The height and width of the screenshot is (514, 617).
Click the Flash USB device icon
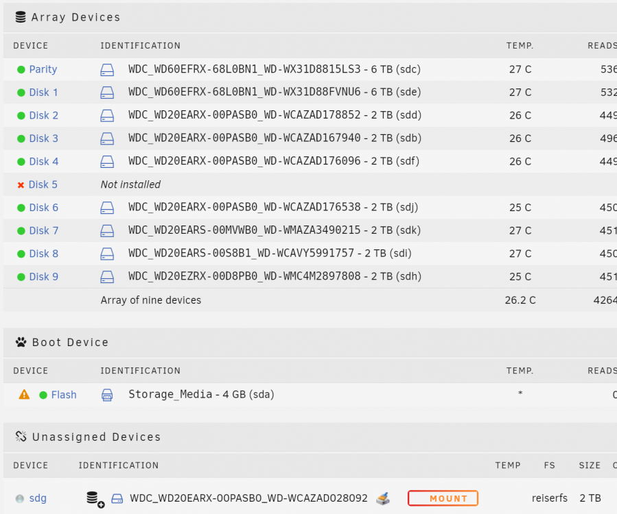107,395
